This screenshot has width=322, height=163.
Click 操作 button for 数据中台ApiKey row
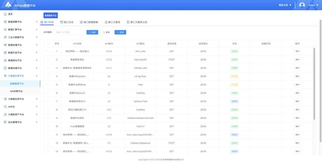point(297,76)
